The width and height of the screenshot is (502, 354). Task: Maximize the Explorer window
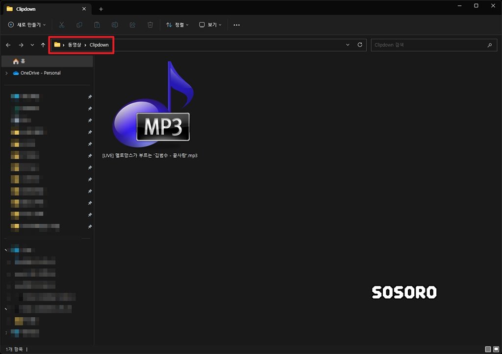point(476,6)
